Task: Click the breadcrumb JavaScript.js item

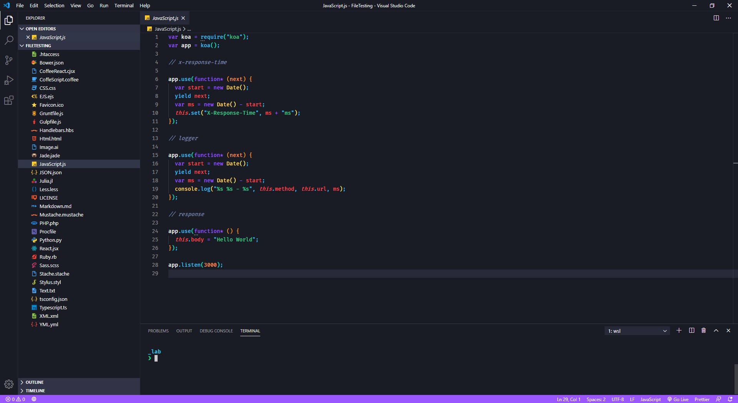Action: [x=164, y=29]
